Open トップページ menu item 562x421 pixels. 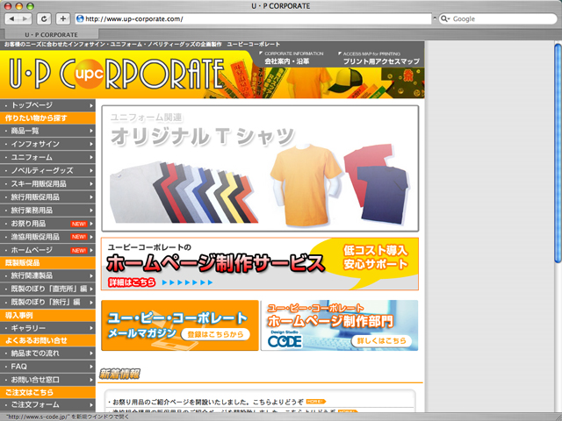(47, 105)
